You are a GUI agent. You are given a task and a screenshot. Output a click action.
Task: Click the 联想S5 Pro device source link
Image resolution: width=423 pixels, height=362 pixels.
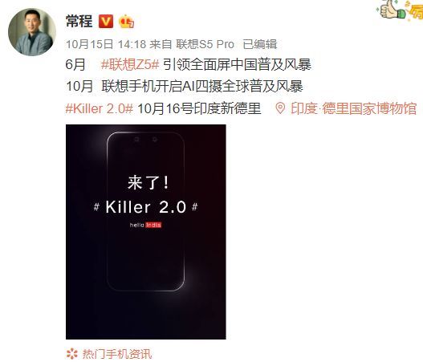(205, 44)
